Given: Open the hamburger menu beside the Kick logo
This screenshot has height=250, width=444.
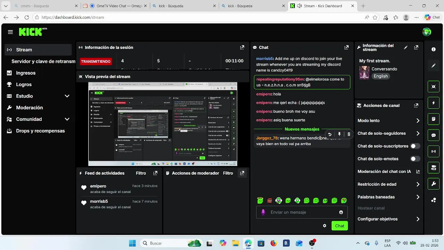Looking at the screenshot, I should click(x=10, y=32).
